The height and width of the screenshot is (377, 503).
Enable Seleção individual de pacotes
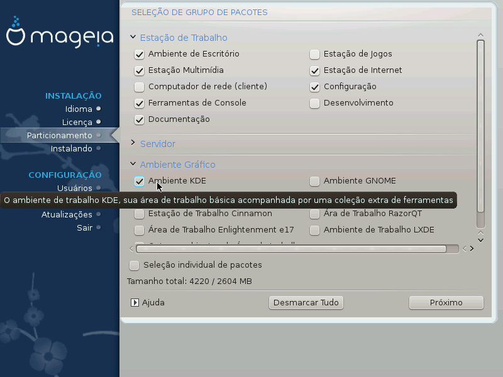(134, 265)
